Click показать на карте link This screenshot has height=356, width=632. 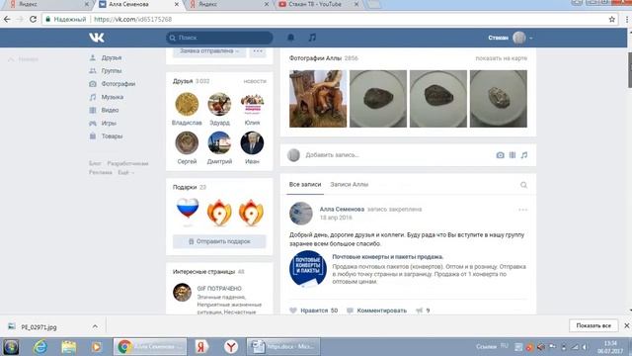coord(501,58)
